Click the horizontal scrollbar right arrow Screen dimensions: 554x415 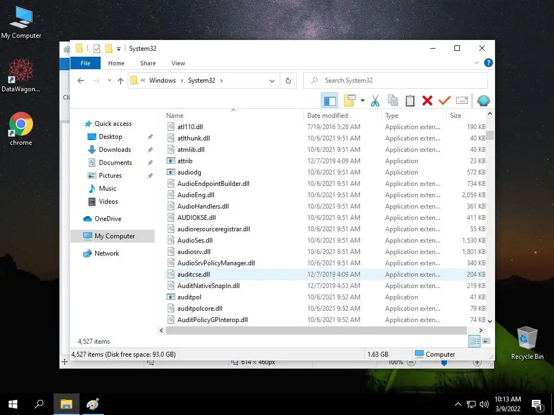481,330
